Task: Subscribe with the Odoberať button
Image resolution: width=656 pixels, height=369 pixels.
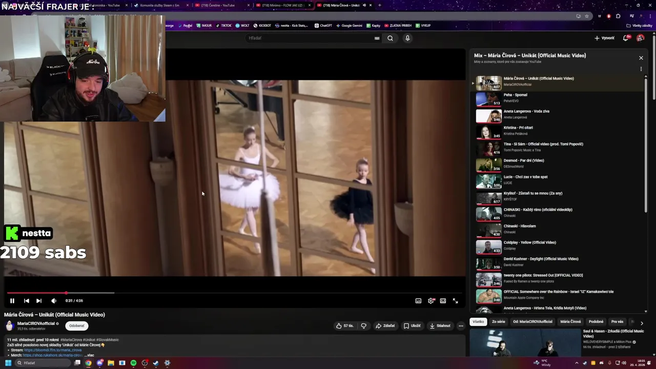Action: [77, 325]
